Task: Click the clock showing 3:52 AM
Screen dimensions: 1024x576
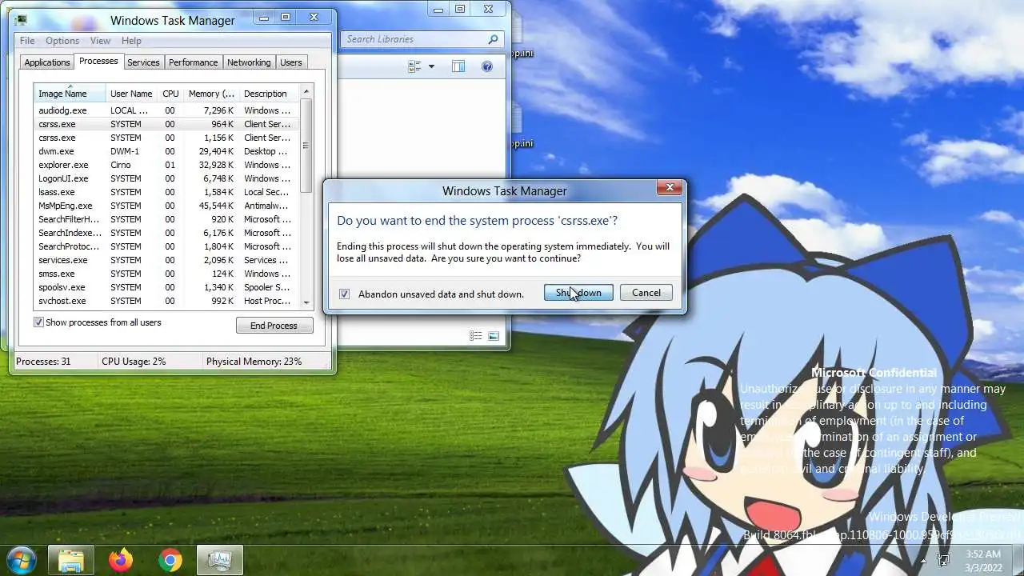Action: pyautogui.click(x=983, y=560)
